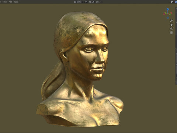Open the snapping options dropdown
Screen dimensions: 177x133
tap(93, 2)
